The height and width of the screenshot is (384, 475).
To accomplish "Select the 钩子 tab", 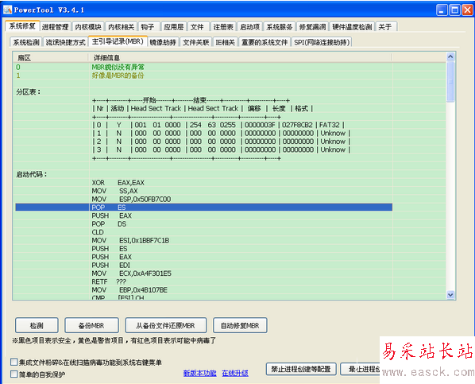I will tap(148, 27).
